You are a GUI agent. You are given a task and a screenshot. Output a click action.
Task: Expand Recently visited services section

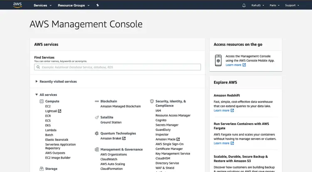click(56, 82)
